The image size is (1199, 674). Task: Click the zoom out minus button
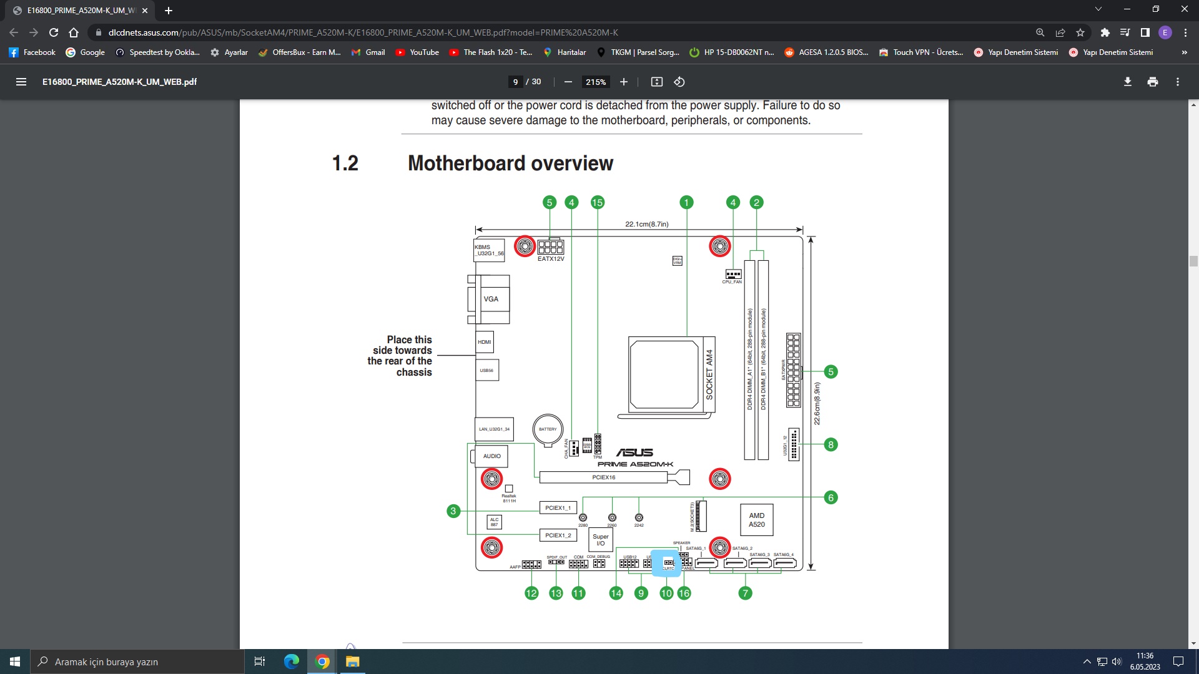coord(568,82)
